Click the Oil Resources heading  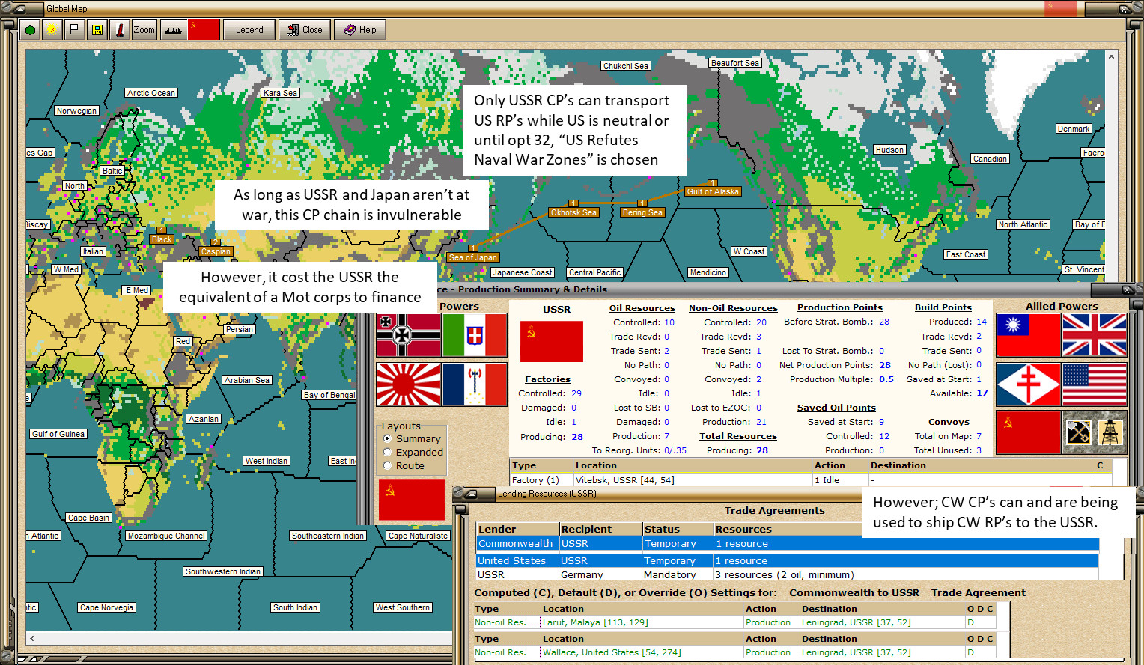tap(642, 308)
